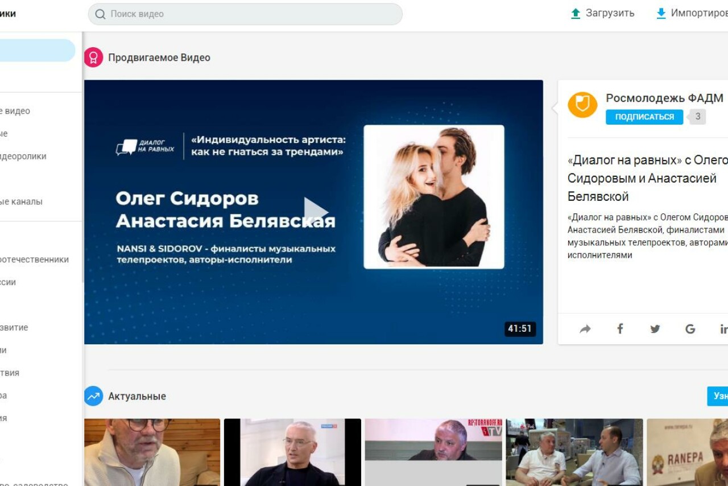Open the first trending video thumbnail
The height and width of the screenshot is (486, 728).
click(x=152, y=452)
